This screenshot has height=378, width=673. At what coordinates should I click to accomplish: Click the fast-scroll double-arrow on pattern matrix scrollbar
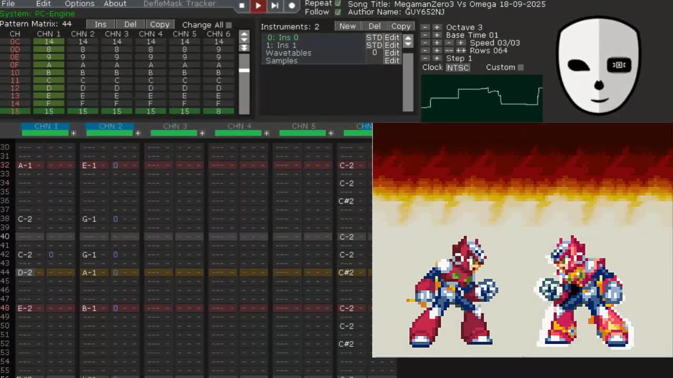coord(243,48)
